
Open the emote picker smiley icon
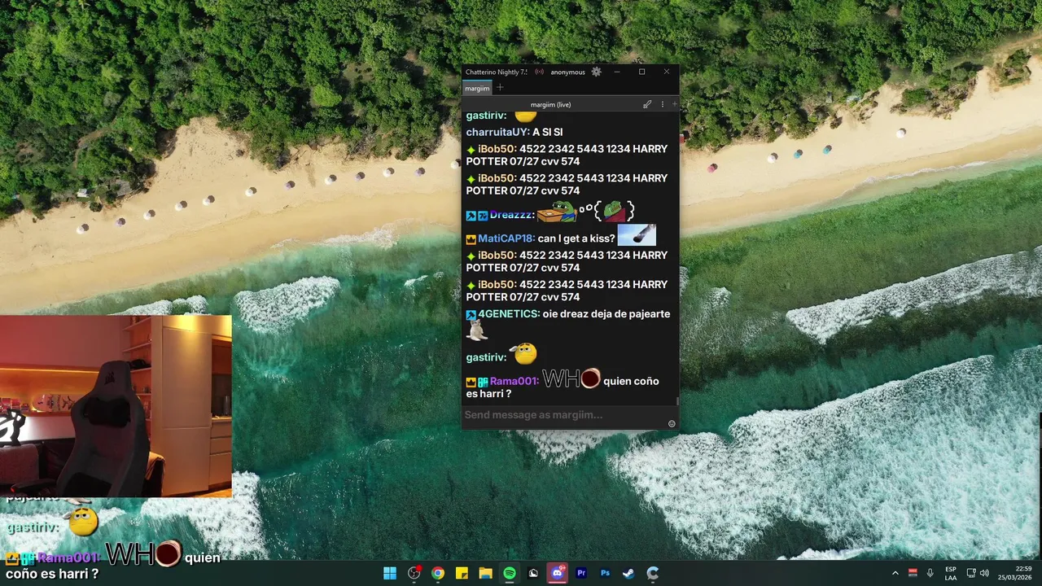672,423
